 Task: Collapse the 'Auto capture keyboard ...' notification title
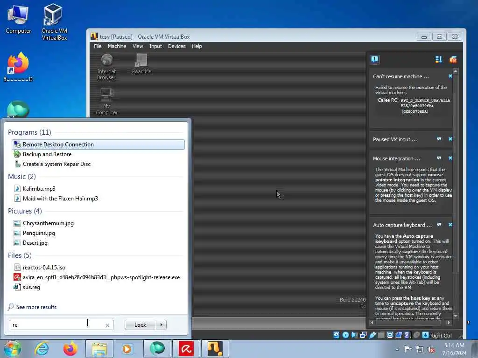402,225
